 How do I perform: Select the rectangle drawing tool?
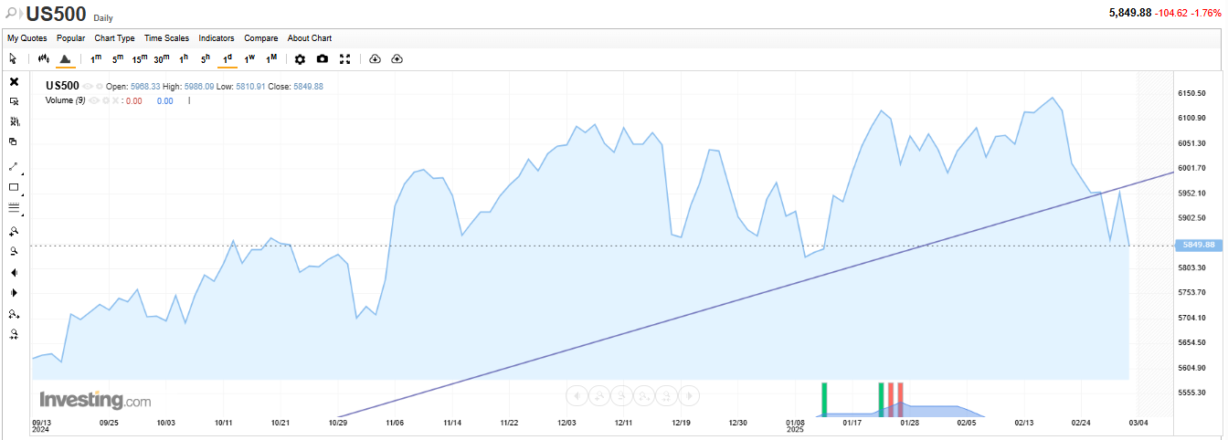(x=14, y=187)
